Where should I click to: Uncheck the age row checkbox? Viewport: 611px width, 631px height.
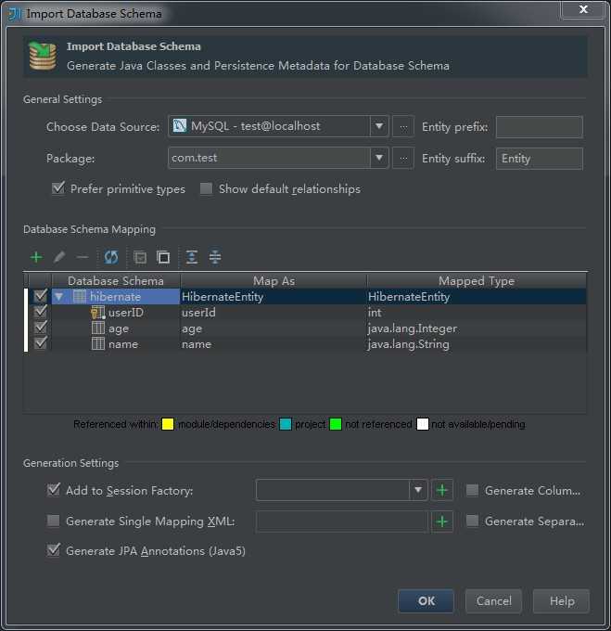coord(41,328)
